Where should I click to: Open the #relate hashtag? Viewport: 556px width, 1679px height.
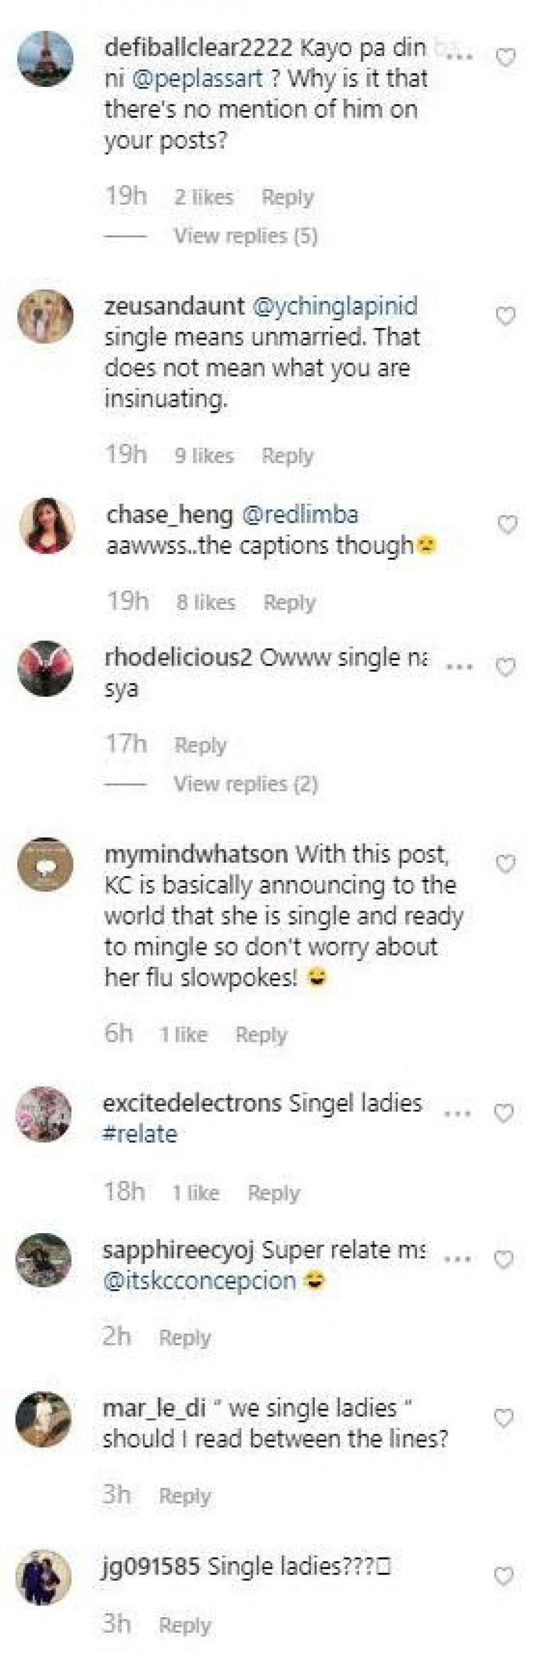pos(140,1134)
